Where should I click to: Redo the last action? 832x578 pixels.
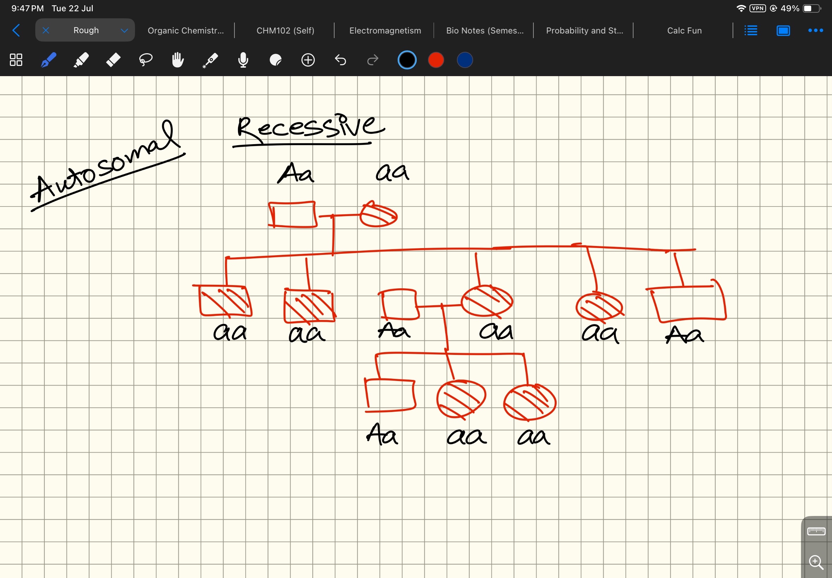point(373,60)
